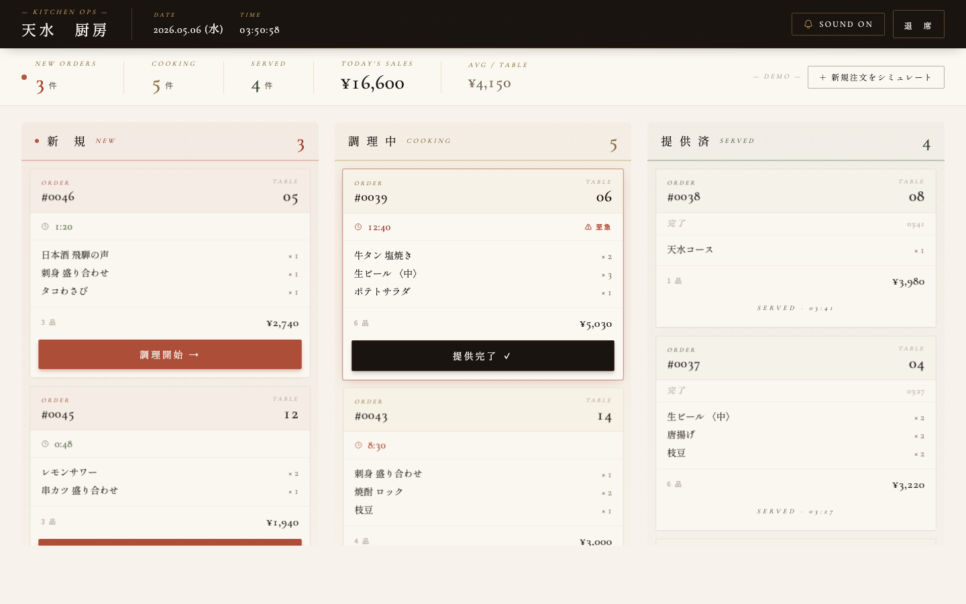Click order number #0043
The height and width of the screenshot is (604, 966).
[371, 416]
